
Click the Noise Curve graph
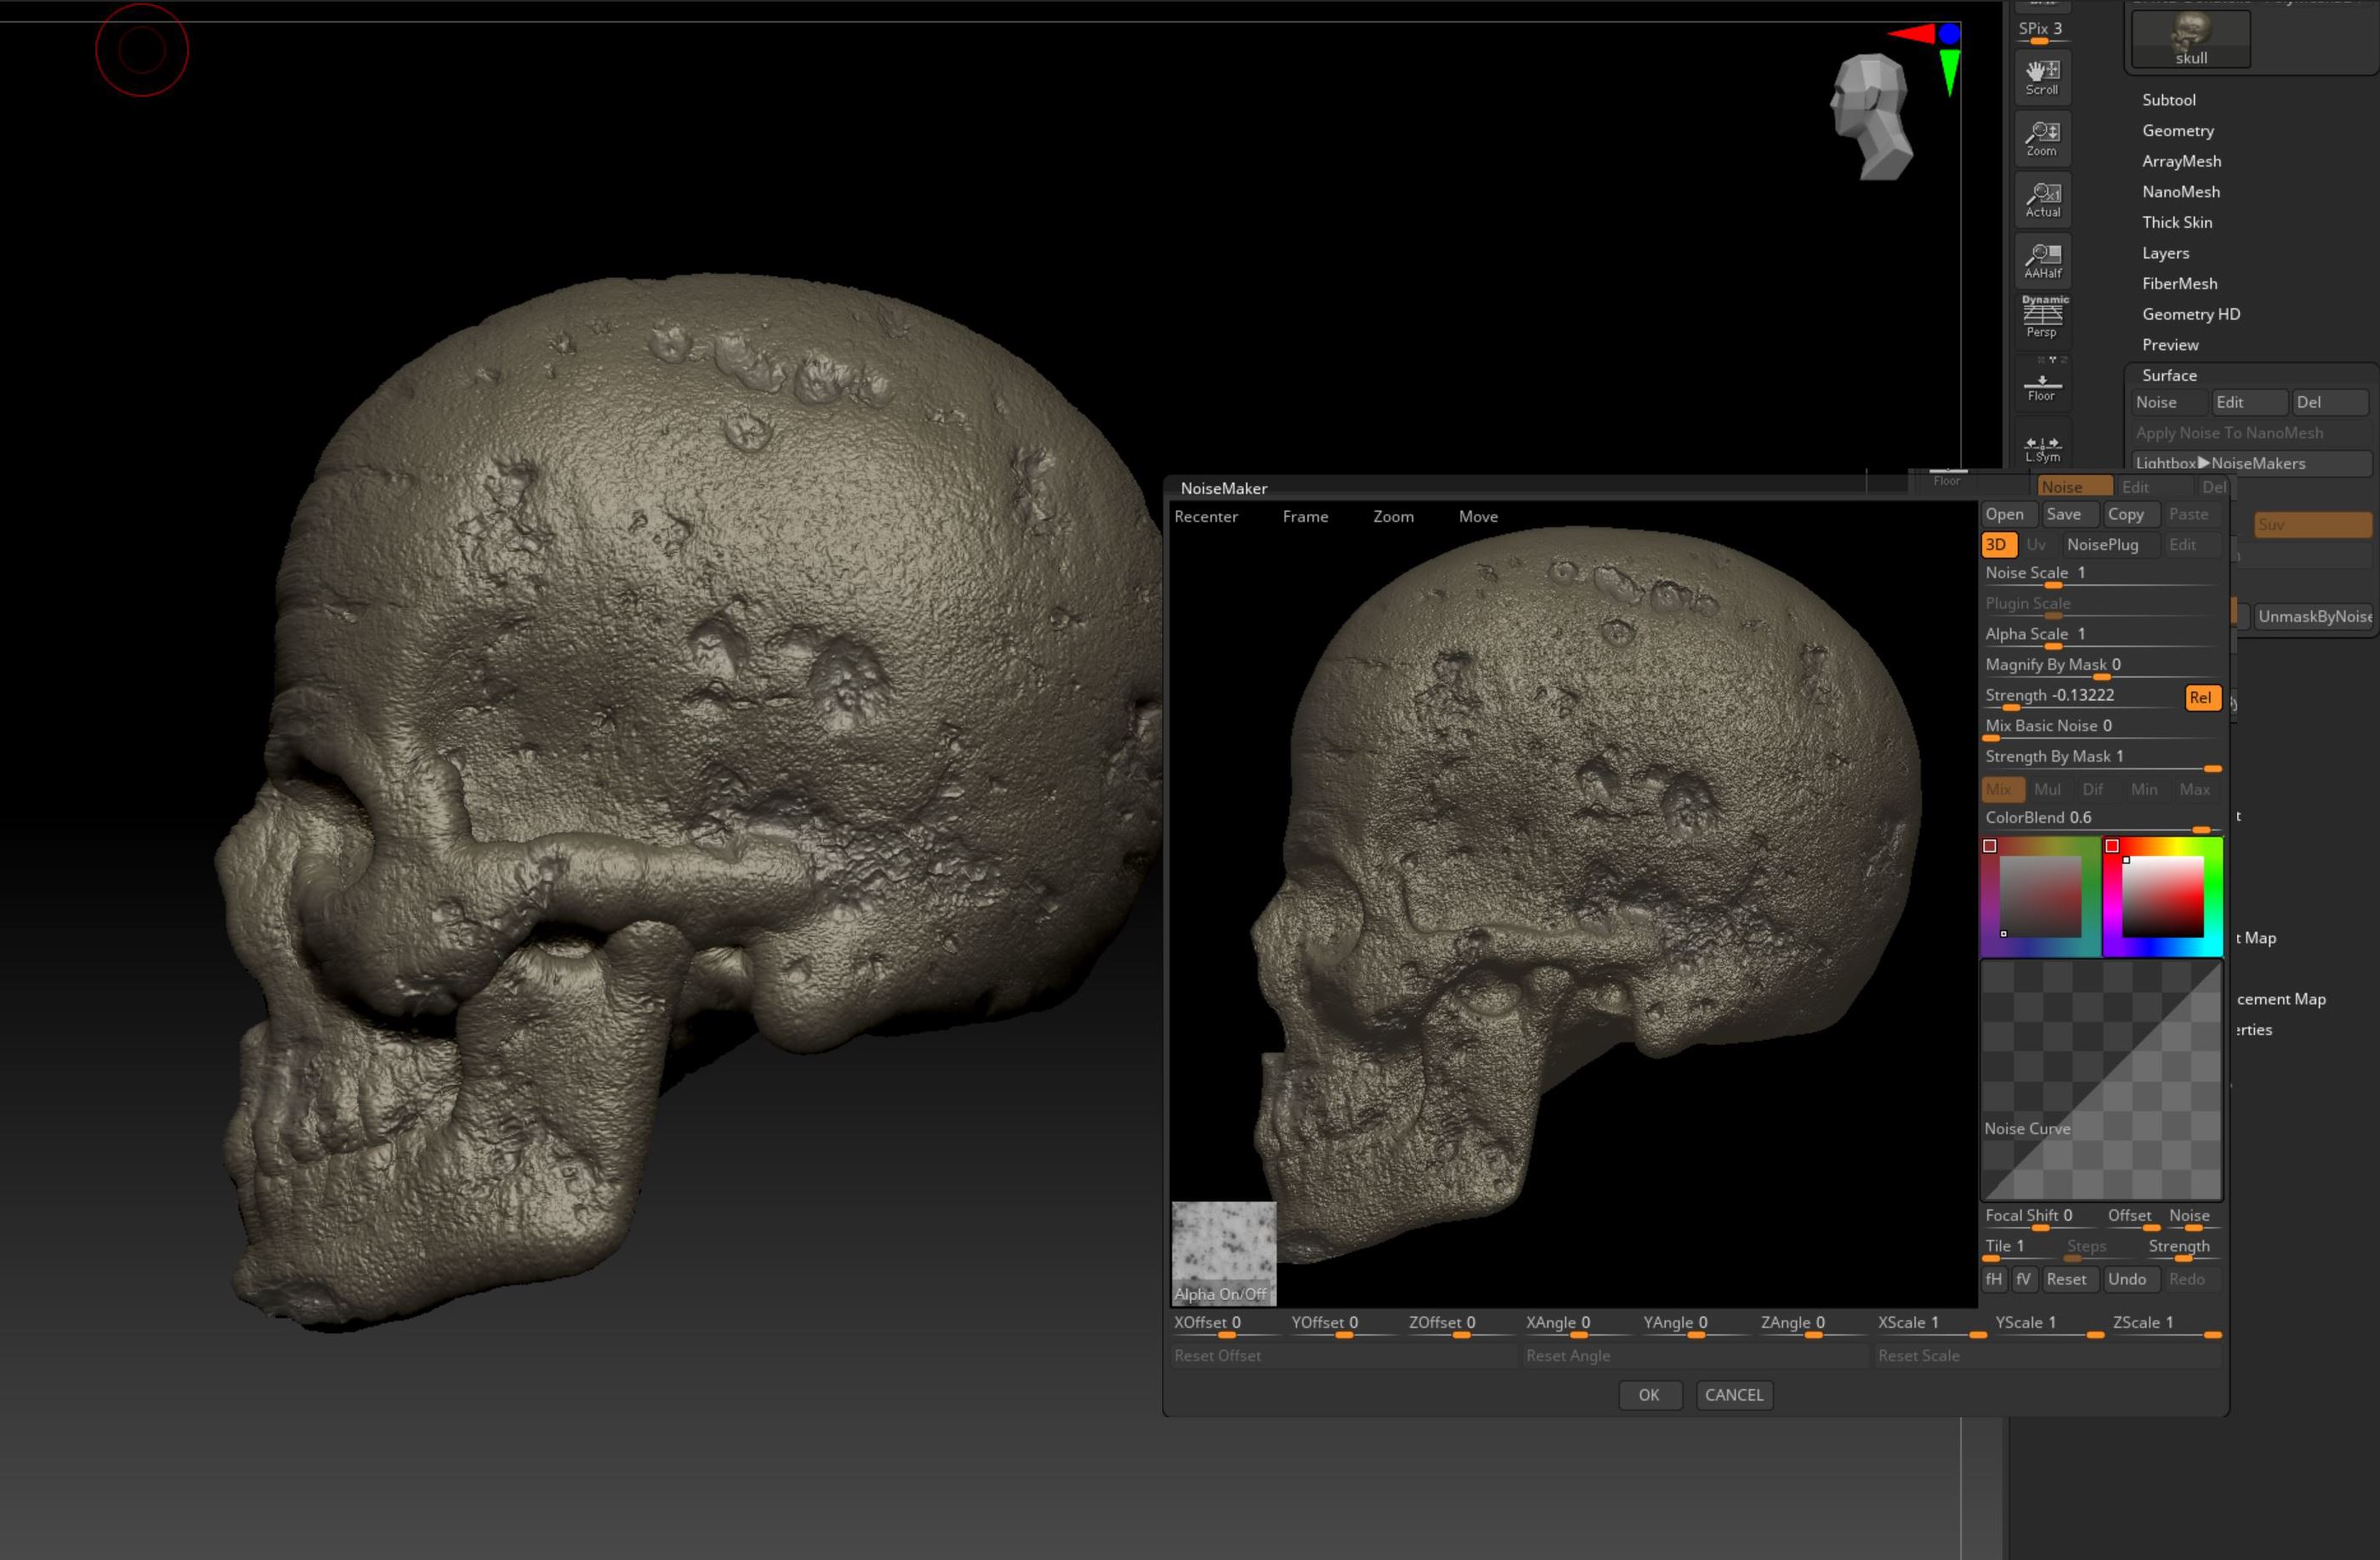(x=2101, y=1080)
